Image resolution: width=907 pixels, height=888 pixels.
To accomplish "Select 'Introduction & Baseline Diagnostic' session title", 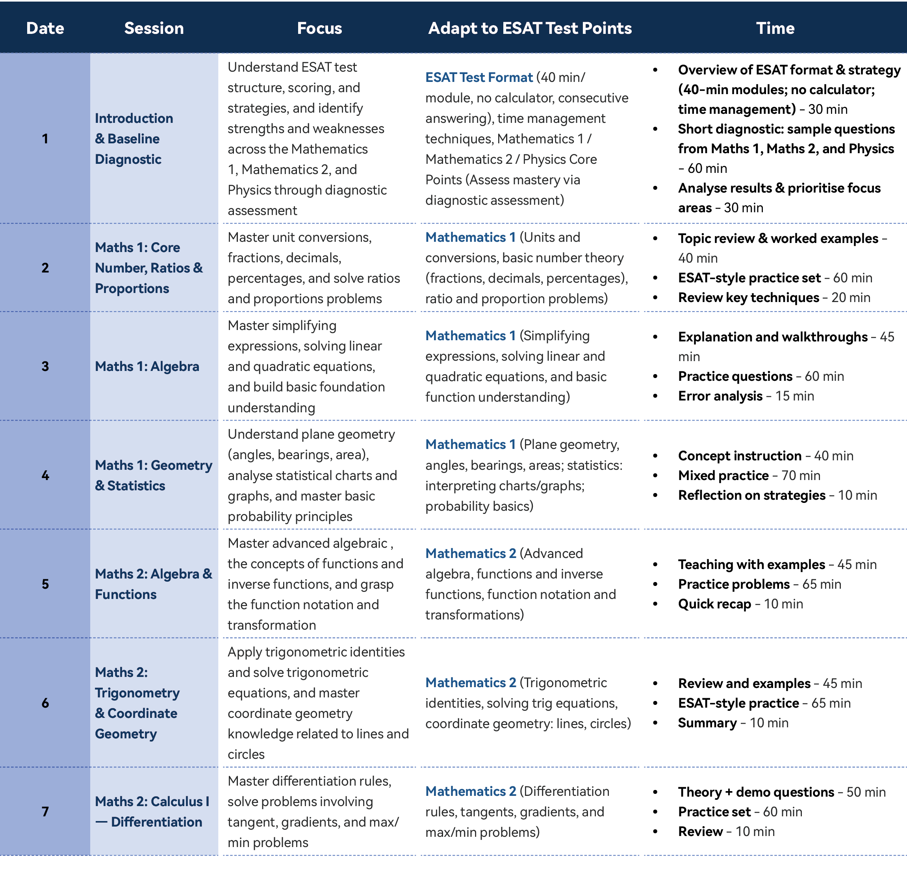I will coord(134,139).
